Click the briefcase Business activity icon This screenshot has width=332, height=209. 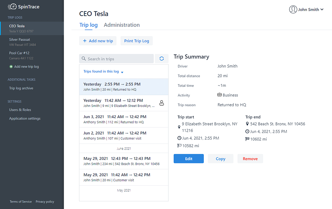pos(219,95)
